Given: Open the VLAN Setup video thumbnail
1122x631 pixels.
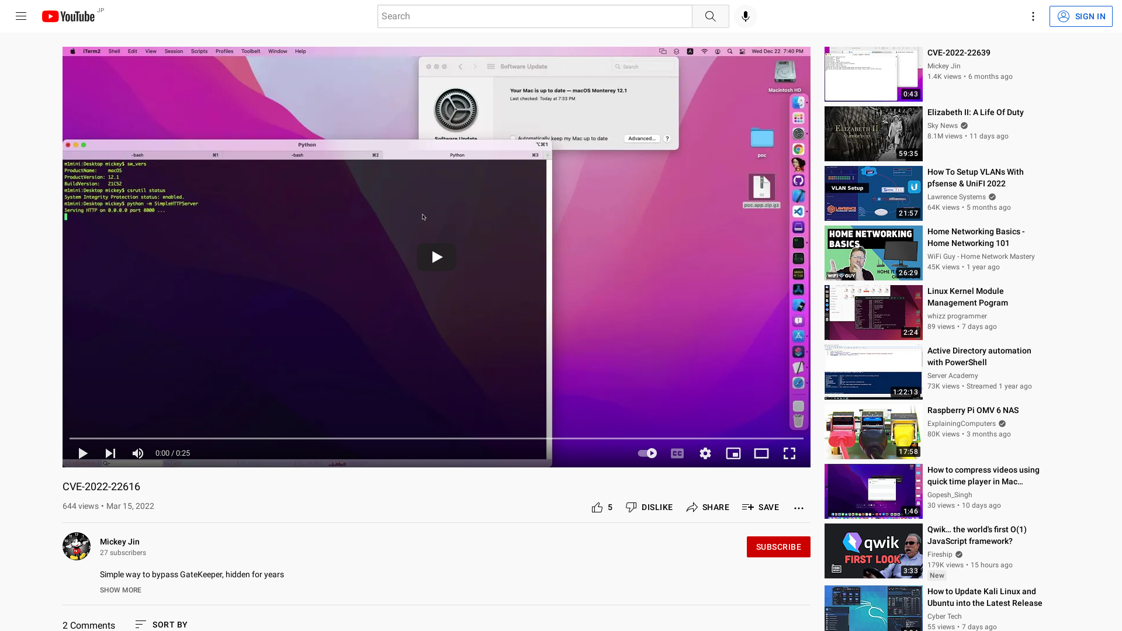Looking at the screenshot, I should (x=873, y=193).
